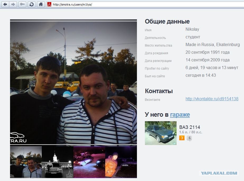244x181 pixels.
Task: Select the first thumbnail of two men
Action: tap(26, 162)
